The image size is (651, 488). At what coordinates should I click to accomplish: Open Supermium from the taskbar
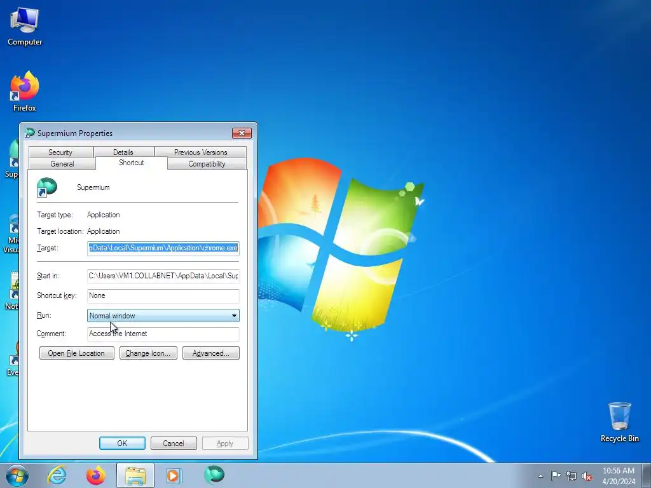click(x=214, y=475)
